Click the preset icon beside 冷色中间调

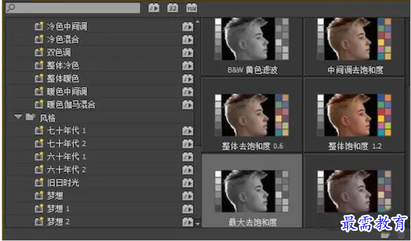(39, 26)
